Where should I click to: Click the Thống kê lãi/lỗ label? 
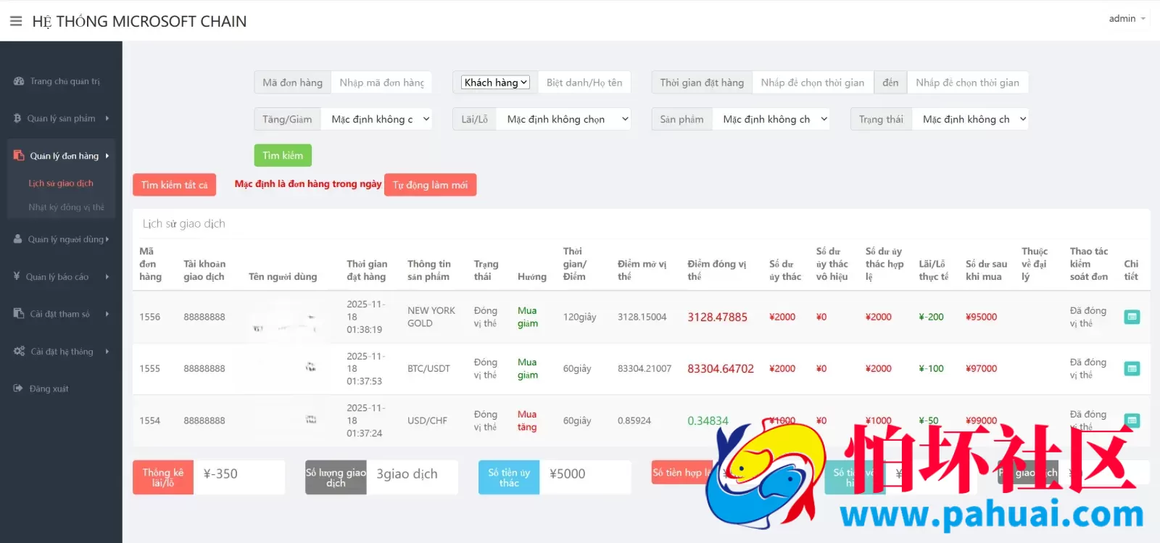(x=163, y=477)
